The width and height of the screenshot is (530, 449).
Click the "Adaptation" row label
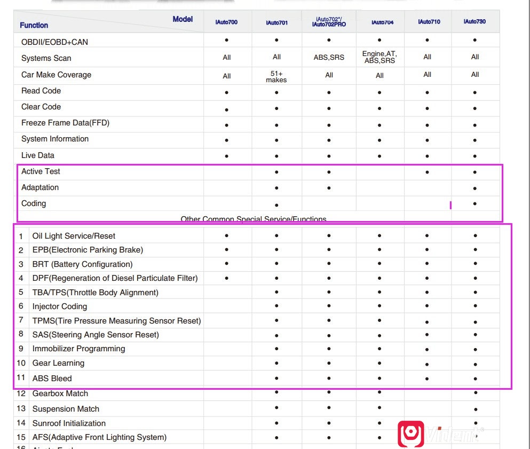pyautogui.click(x=40, y=187)
